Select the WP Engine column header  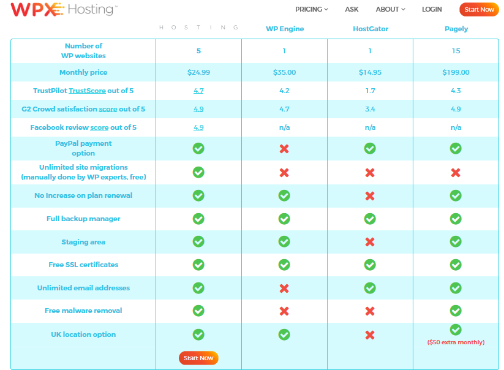[x=285, y=29]
